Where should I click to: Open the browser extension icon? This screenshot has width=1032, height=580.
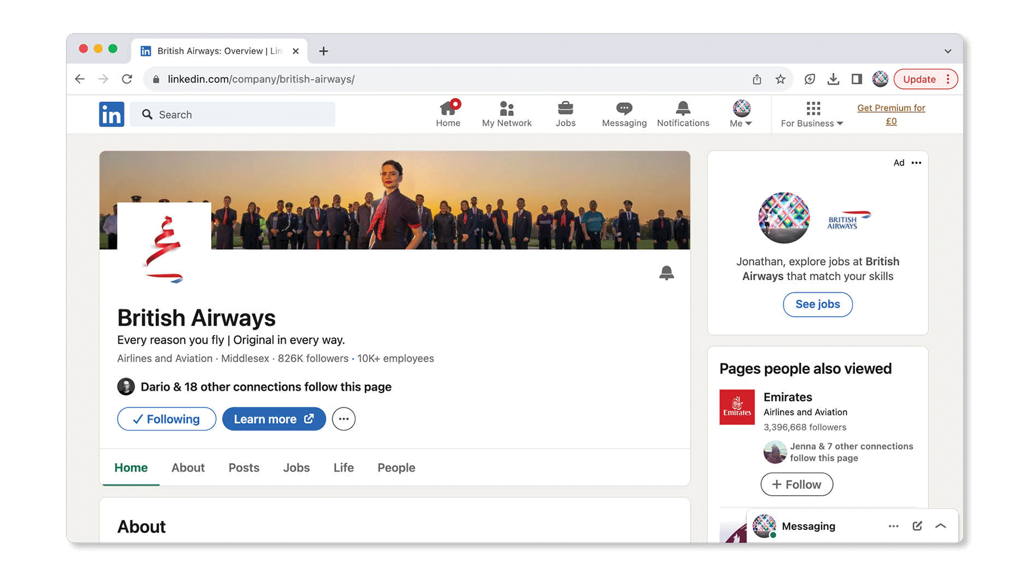pos(810,79)
